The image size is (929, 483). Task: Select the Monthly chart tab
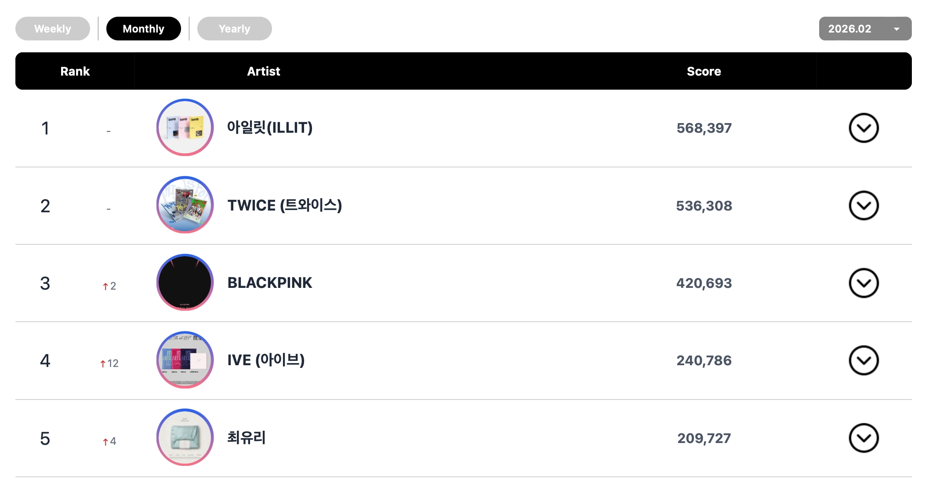coord(143,29)
